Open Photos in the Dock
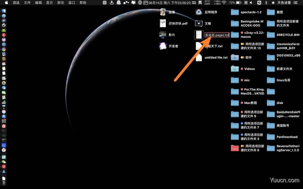303x189 pixels. (x=4, y=83)
